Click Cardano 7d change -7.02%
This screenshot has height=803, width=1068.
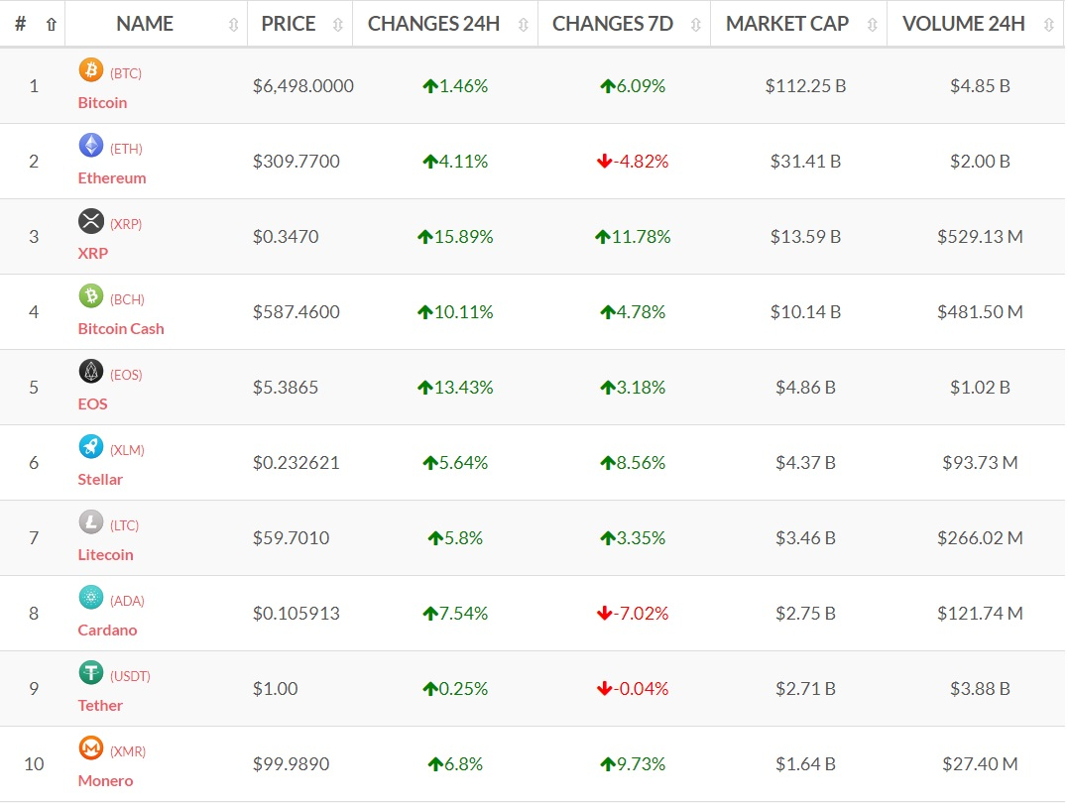pos(633,614)
